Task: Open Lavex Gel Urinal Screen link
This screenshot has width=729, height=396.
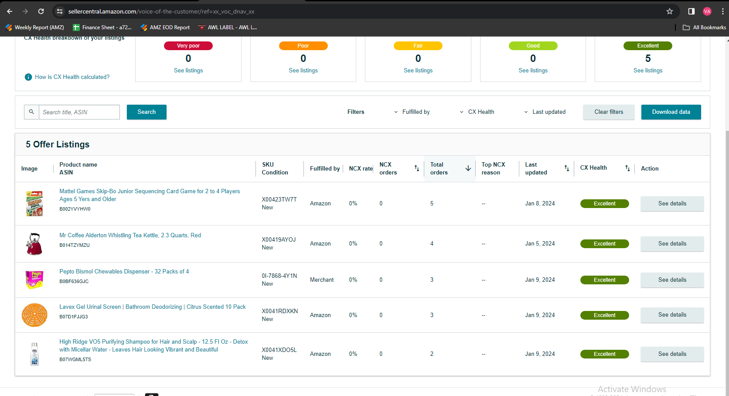Action: tap(153, 307)
